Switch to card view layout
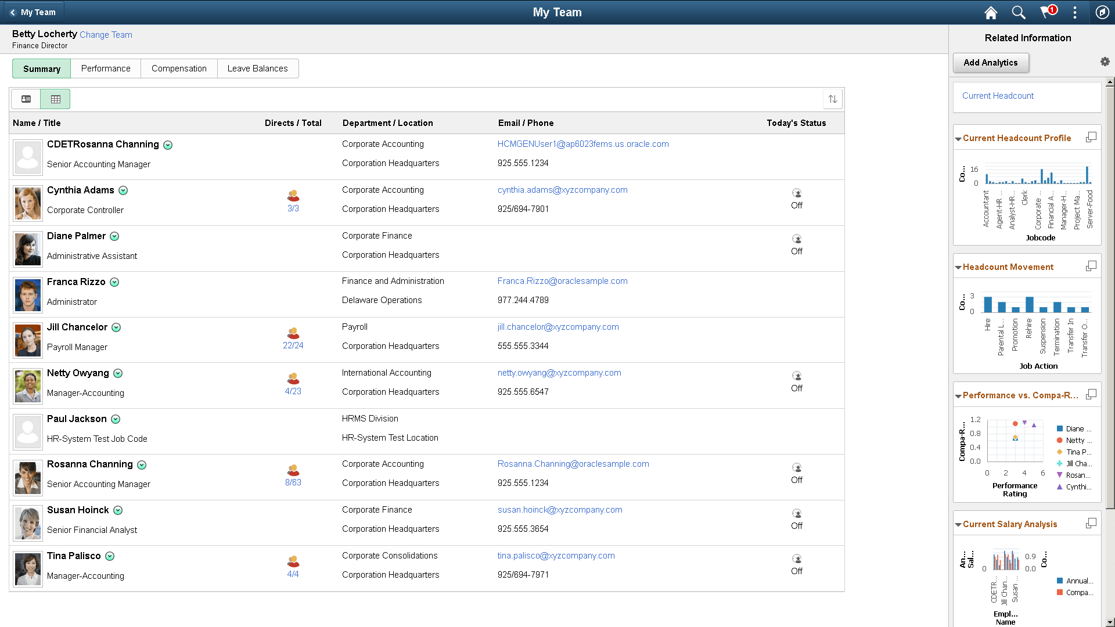Viewport: 1115px width, 627px height. [x=26, y=99]
